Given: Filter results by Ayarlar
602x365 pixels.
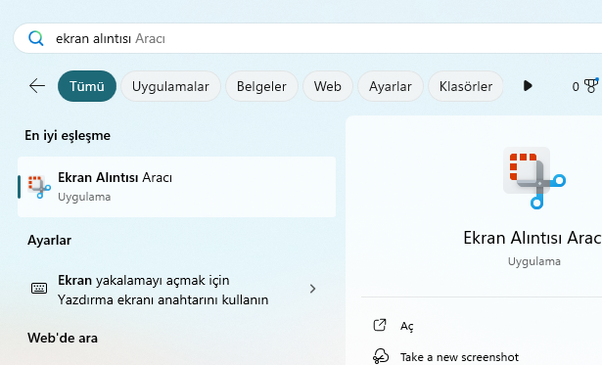Looking at the screenshot, I should (391, 86).
